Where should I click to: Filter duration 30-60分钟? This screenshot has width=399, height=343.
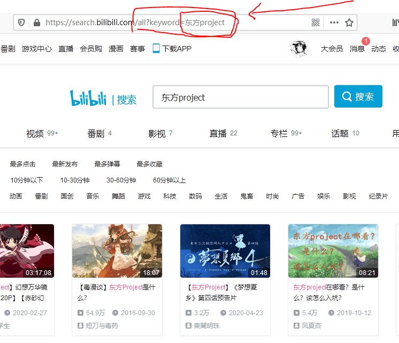coord(121,180)
